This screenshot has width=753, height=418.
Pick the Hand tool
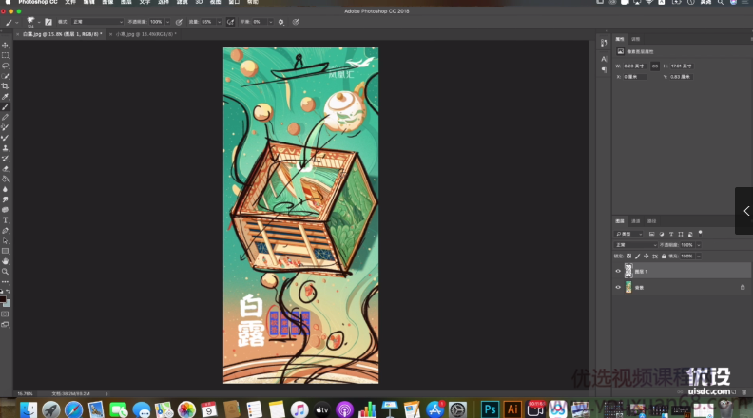pos(6,260)
